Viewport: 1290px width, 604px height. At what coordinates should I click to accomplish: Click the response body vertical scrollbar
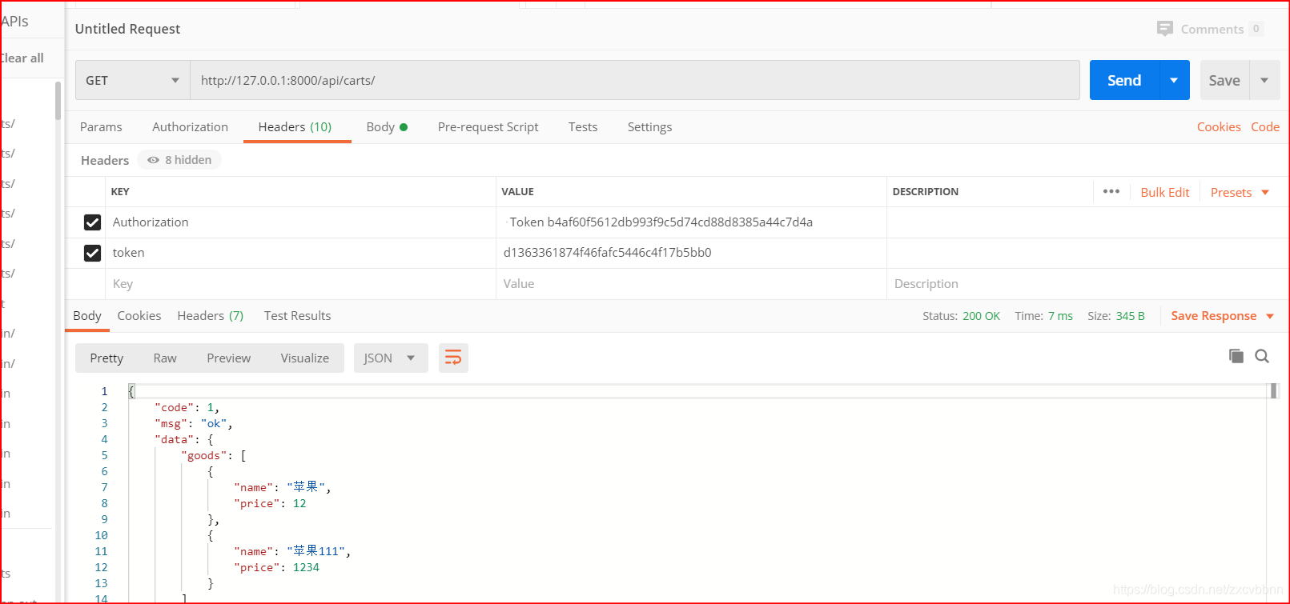(x=1273, y=391)
